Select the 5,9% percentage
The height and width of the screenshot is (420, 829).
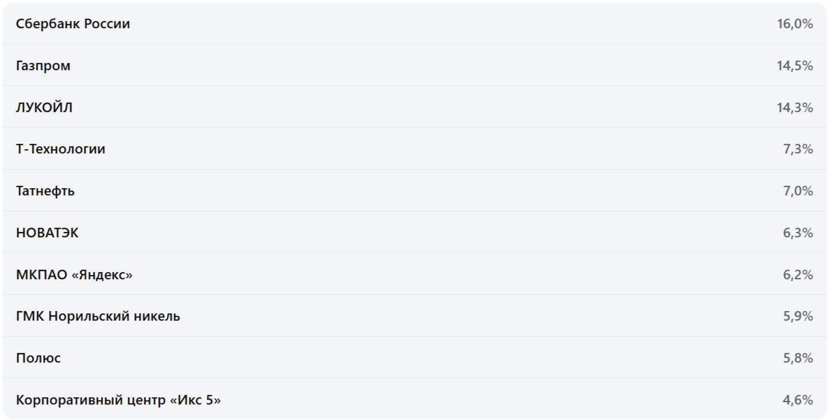point(798,316)
